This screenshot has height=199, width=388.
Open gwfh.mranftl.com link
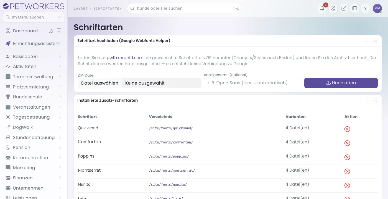(x=125, y=58)
